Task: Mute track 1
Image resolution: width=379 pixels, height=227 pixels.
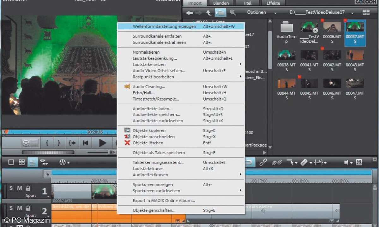Action: pos(20,188)
